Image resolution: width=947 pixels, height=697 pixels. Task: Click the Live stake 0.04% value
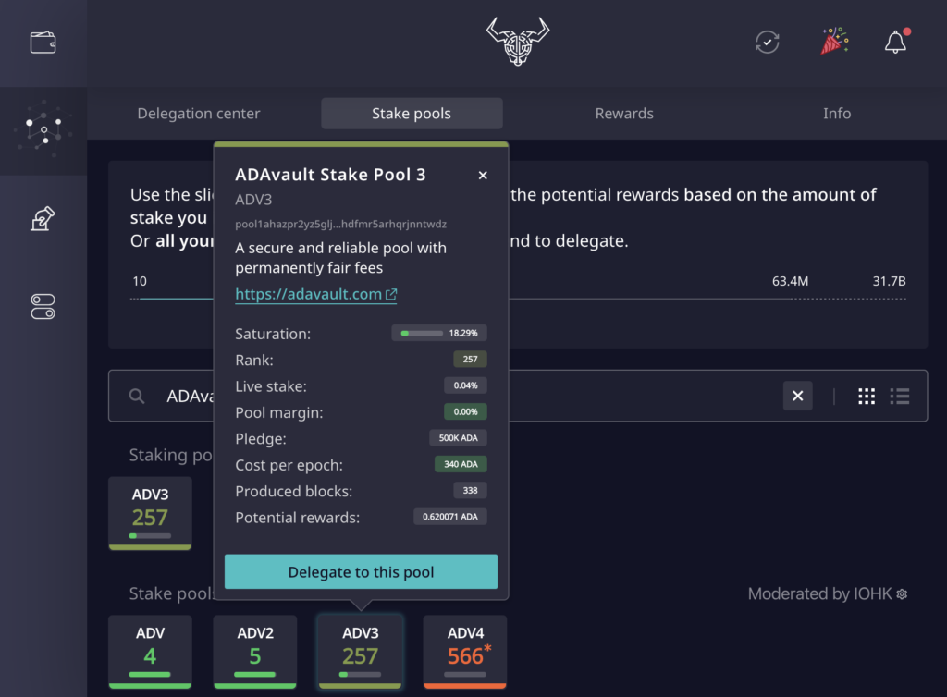click(466, 385)
